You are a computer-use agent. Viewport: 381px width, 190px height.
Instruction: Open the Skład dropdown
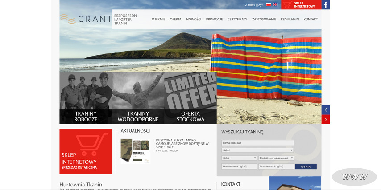pos(257,150)
